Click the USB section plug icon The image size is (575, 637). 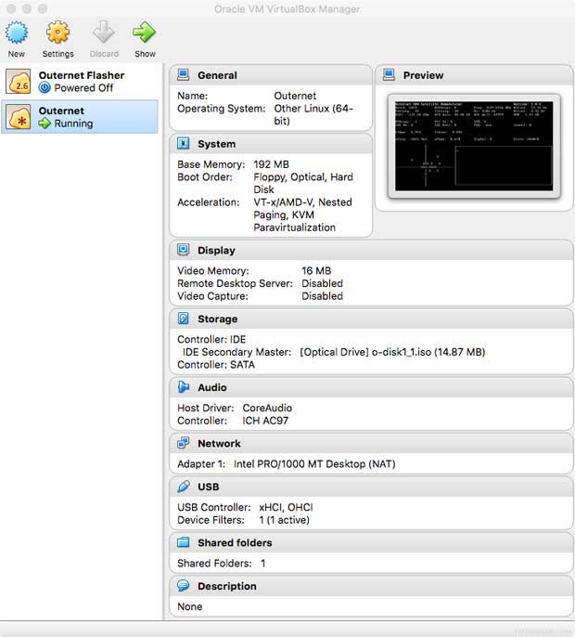point(184,487)
